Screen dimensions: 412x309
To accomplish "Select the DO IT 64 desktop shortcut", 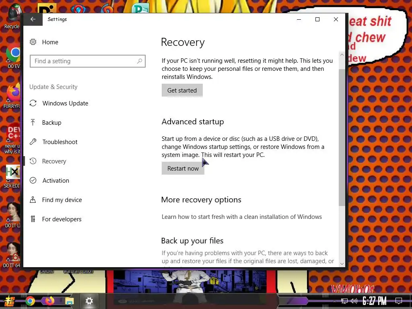I will pyautogui.click(x=12, y=255).
